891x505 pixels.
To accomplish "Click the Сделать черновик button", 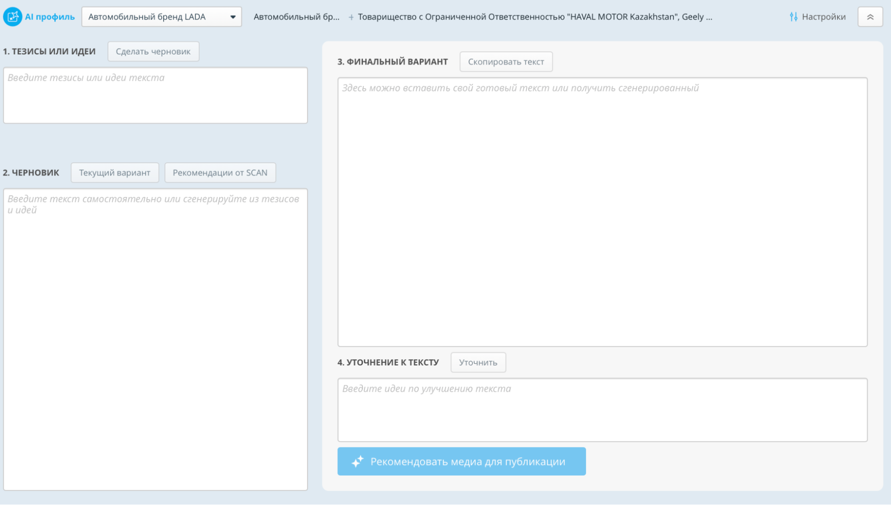I will click(x=153, y=51).
